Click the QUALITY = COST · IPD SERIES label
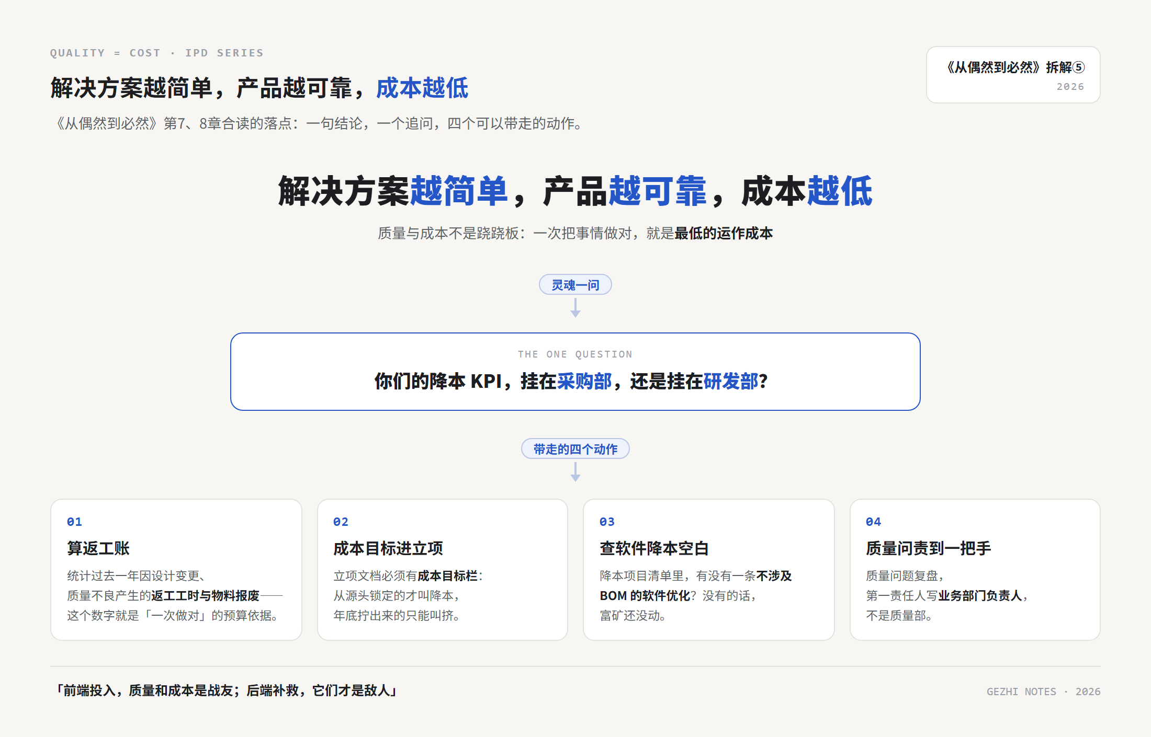 point(156,53)
